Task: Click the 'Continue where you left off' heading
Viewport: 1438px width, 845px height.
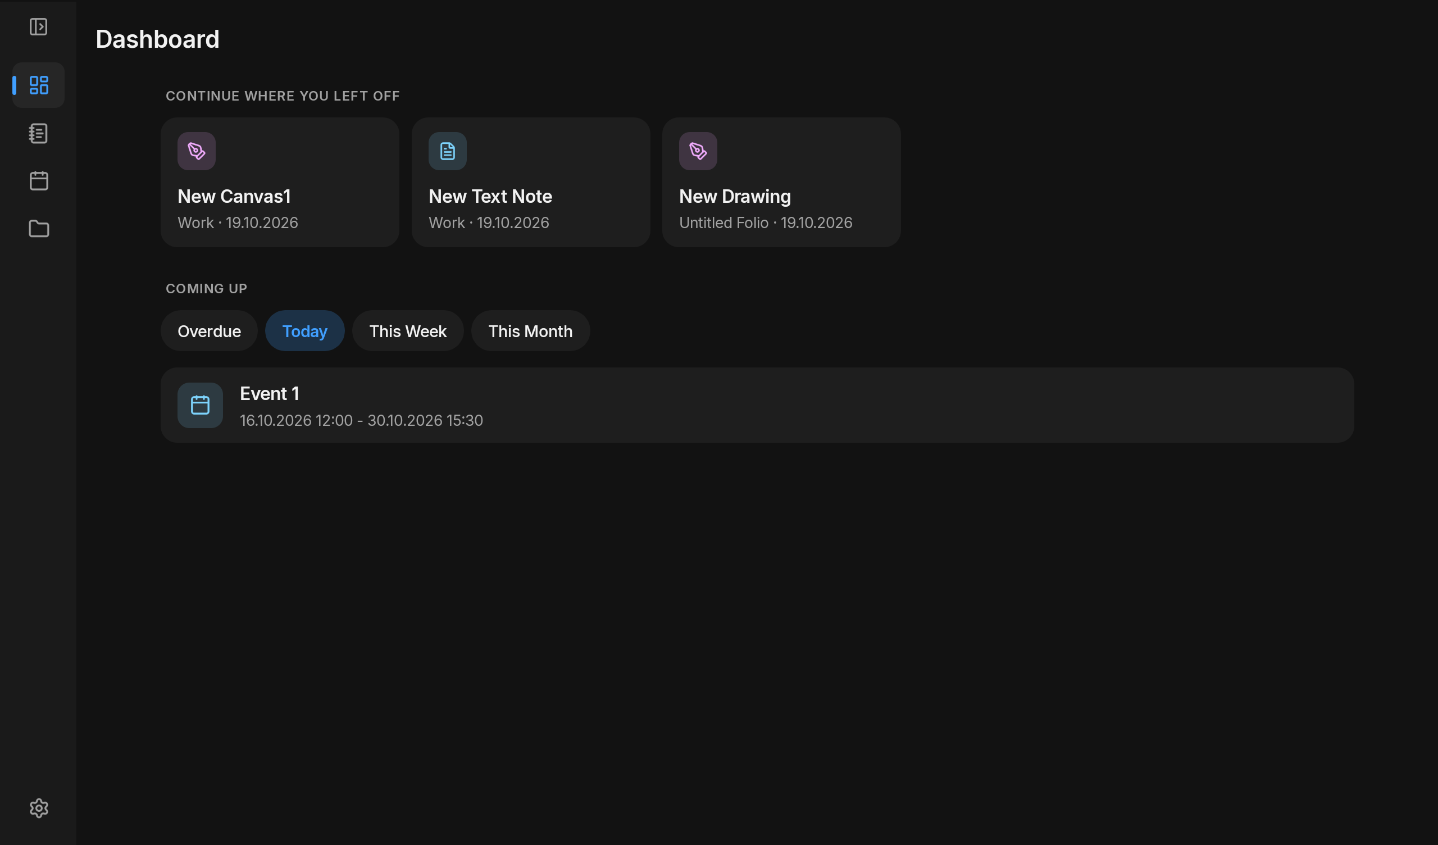Action: 283,96
